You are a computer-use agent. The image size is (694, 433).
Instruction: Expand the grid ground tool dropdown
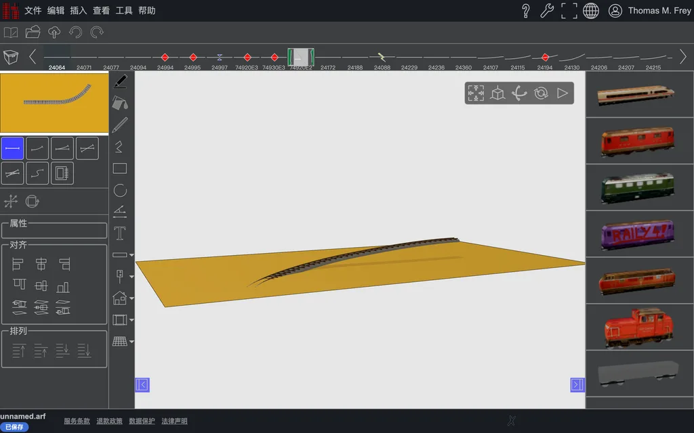(x=131, y=342)
